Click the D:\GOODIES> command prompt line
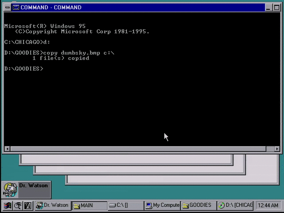Viewport: 284px width, 213px height. pos(24,69)
